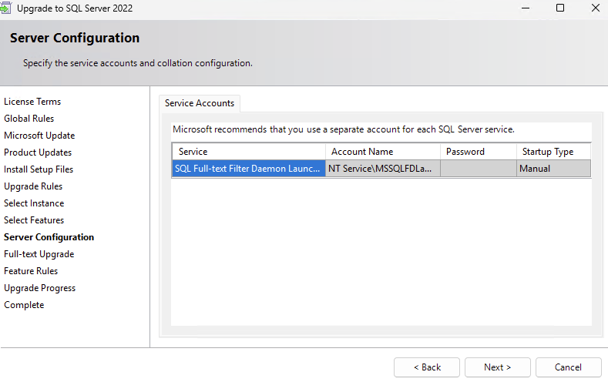
Task: Cancel the upgrade setup
Action: (569, 367)
